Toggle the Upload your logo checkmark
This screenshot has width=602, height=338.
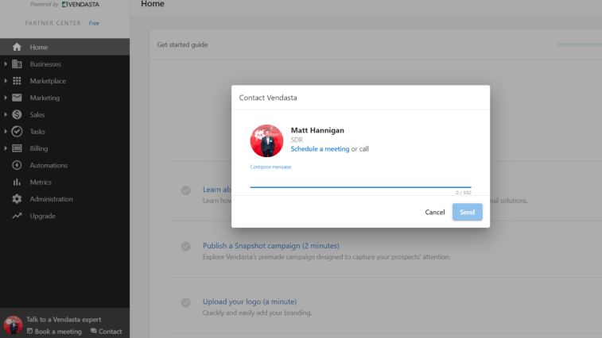pos(186,303)
